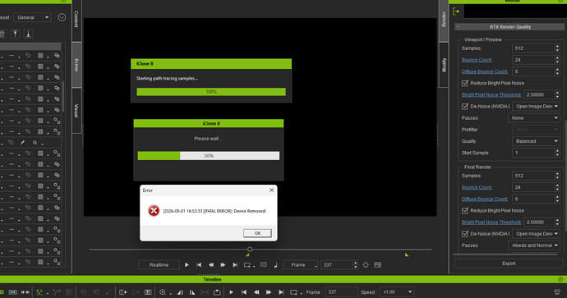This screenshot has height=298, width=567.
Task: Switch to the Scene tab
Action: [76, 65]
